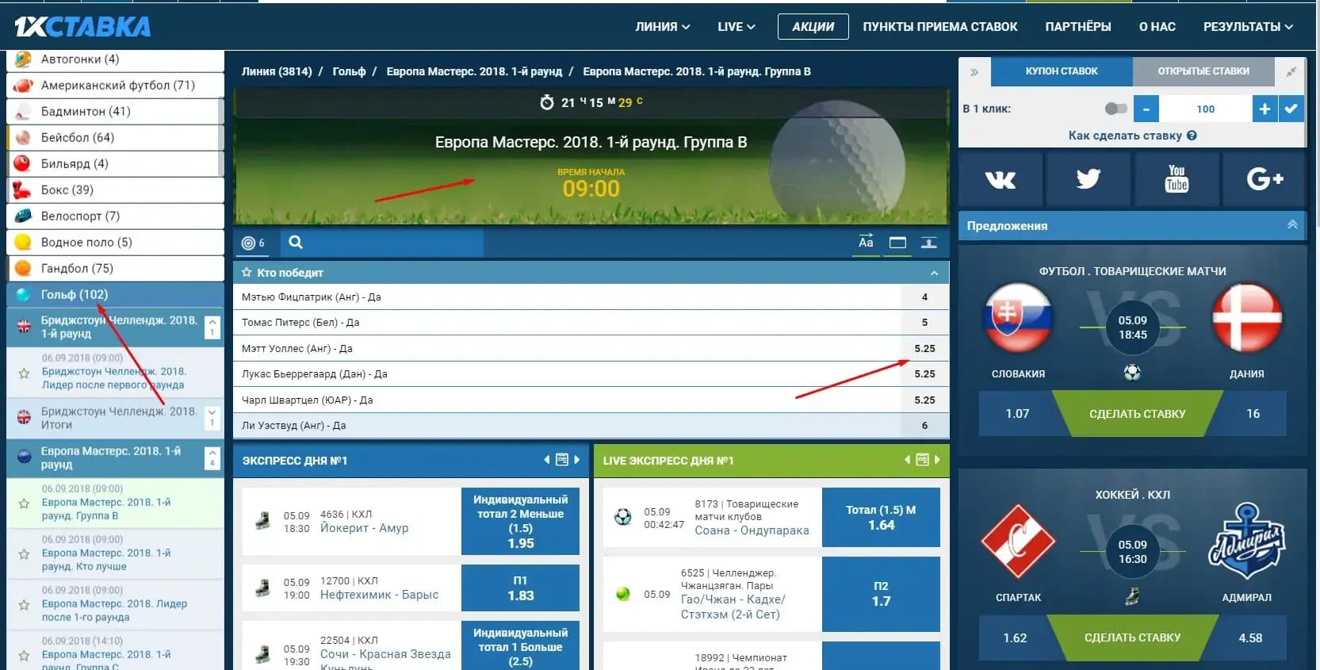Select Тотал (1.5) М at 1.64
Viewport: 1320px width, 670px height.
point(881,518)
